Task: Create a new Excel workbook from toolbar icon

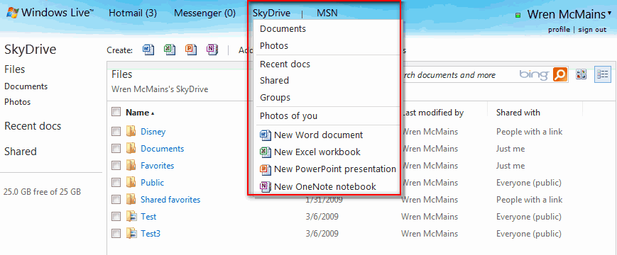Action: [170, 50]
